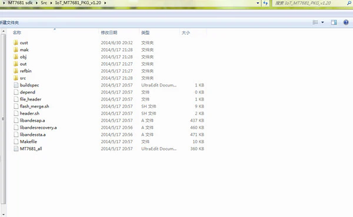353x217 pixels.
Task: Select the flash_merge.sh file icon
Action: [x=16, y=106]
